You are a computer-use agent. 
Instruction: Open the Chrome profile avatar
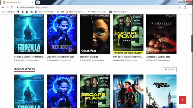click(x=185, y=7)
